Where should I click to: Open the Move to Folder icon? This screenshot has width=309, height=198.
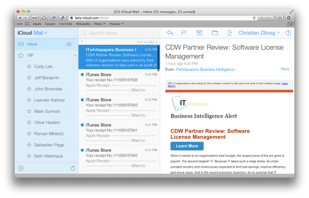click(x=215, y=33)
